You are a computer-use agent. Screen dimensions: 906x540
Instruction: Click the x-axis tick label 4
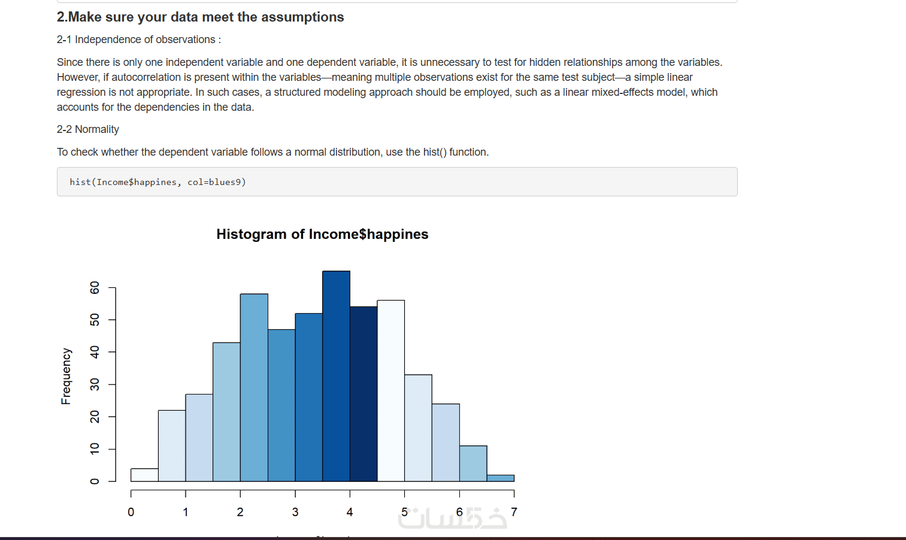(x=350, y=512)
